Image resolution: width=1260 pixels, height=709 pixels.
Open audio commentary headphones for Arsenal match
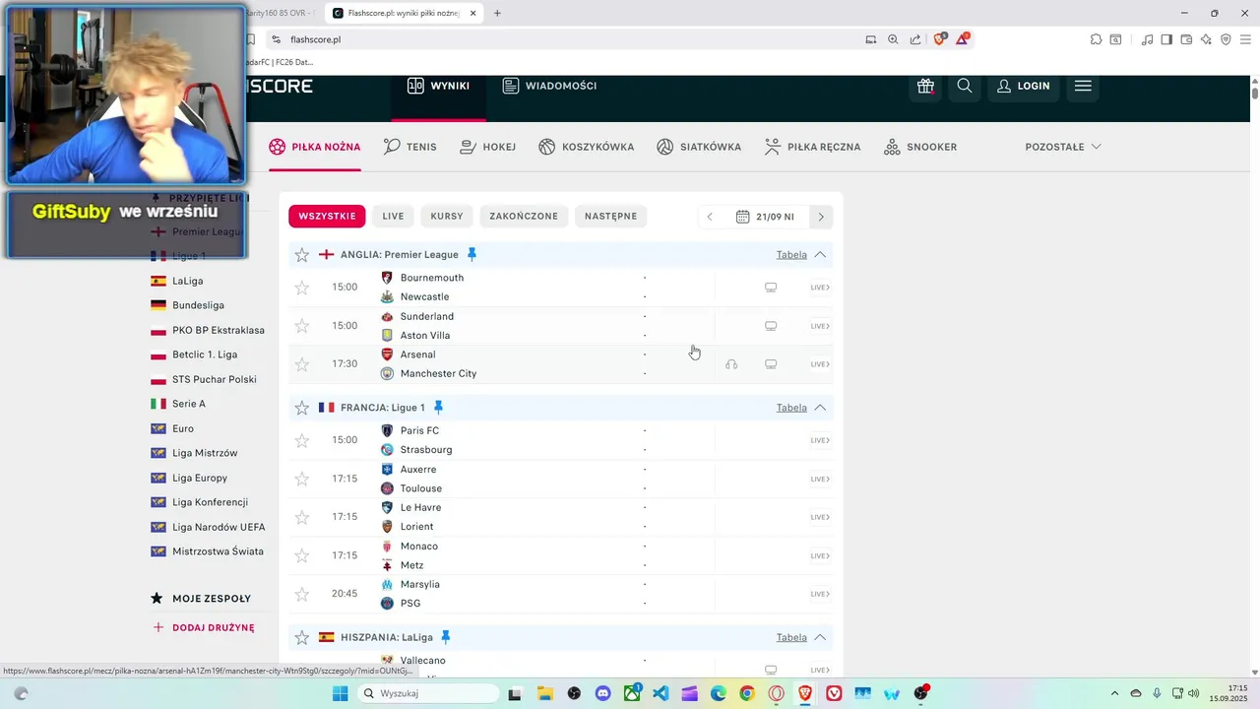731,364
